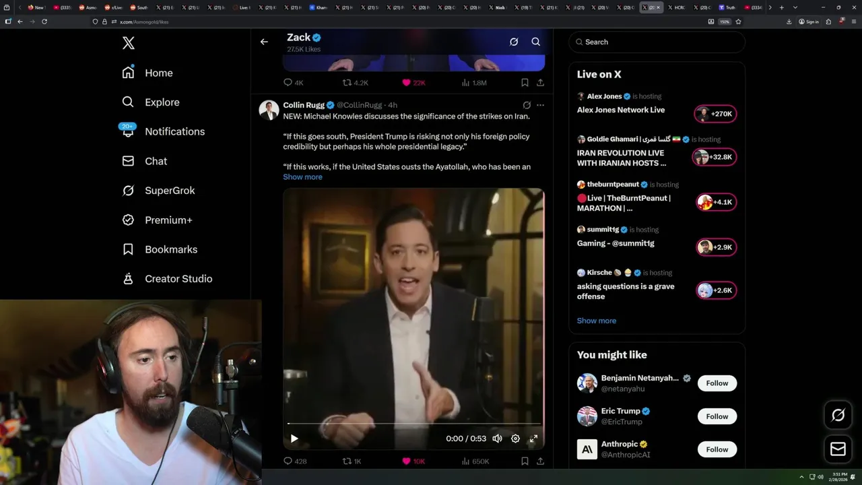Join Iran Revolution Live +32.8K stream
The width and height of the screenshot is (862, 485).
pyautogui.click(x=714, y=157)
